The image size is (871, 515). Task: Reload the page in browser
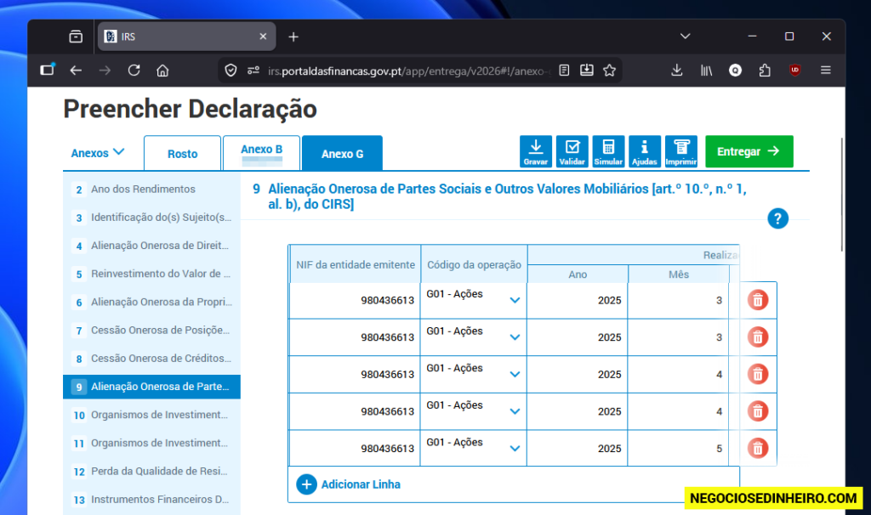point(134,71)
